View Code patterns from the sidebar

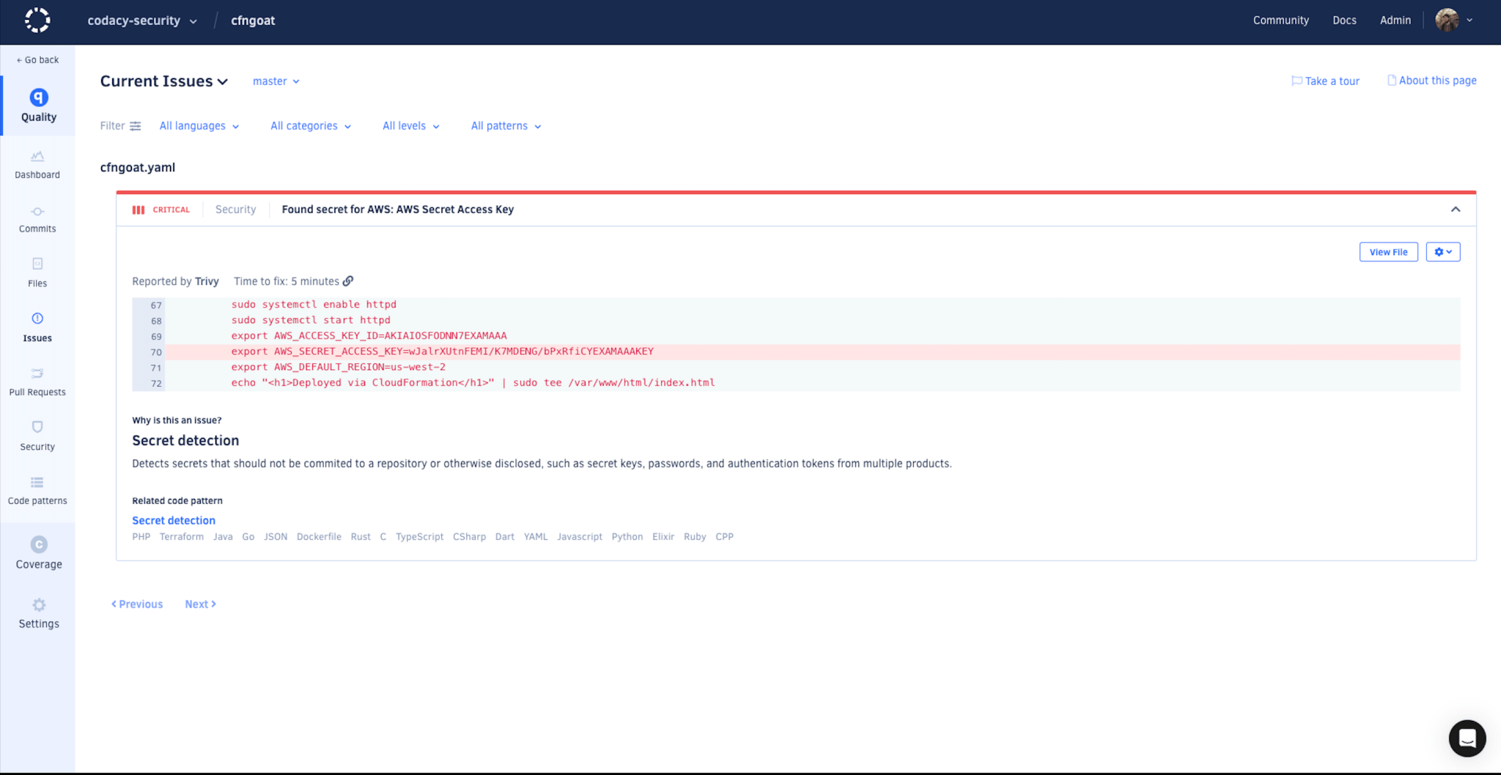pyautogui.click(x=37, y=489)
